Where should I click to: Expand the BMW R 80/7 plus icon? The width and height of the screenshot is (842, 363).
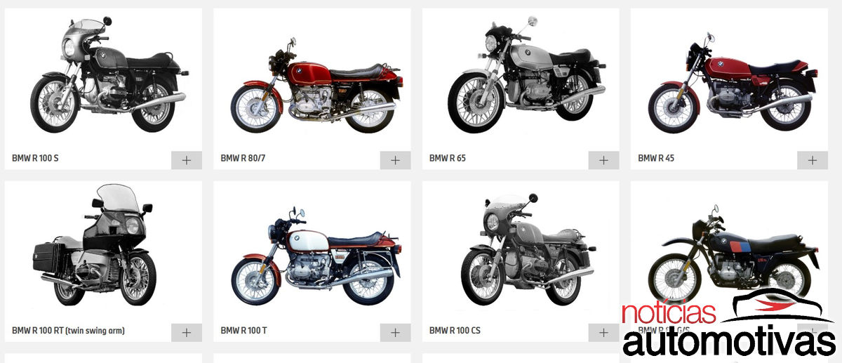[395, 160]
